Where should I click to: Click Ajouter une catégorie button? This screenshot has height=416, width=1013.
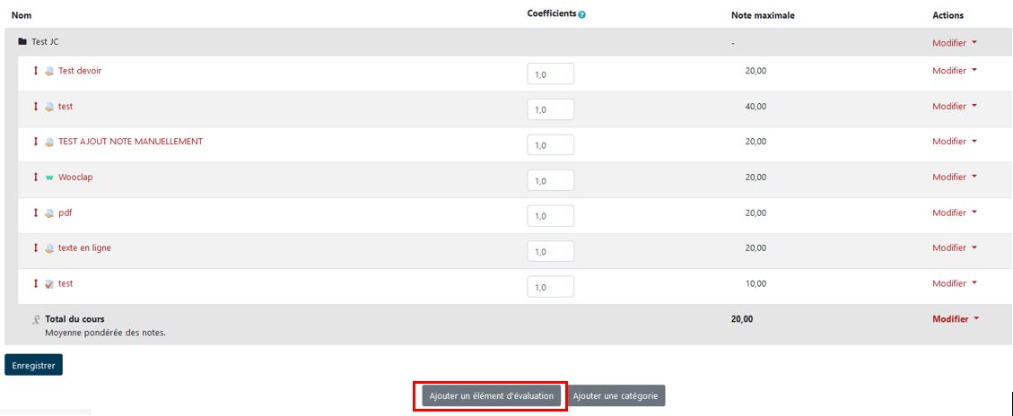[x=617, y=396]
